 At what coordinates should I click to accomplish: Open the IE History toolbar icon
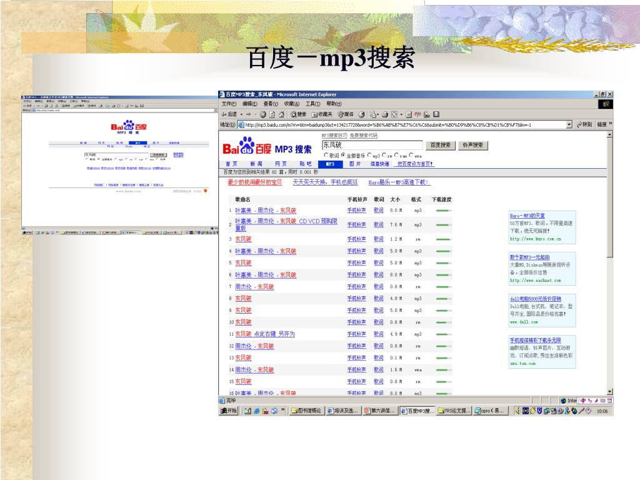tap(362, 114)
